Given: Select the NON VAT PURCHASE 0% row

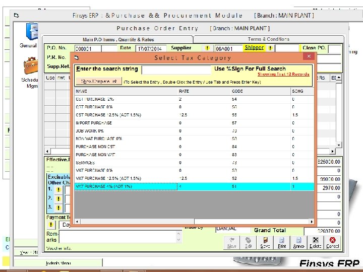Looking at the screenshot, I should (x=194, y=139).
